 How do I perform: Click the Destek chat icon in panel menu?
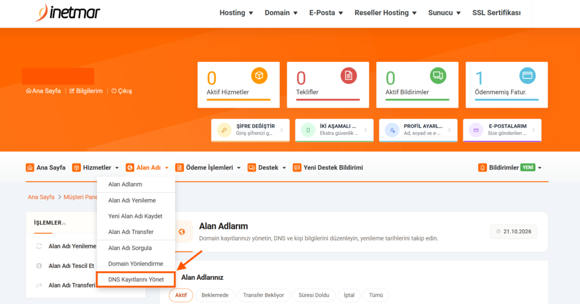pos(251,168)
